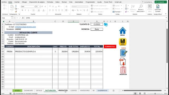169x95 pixels.
Task: Open the Archivo menu
Action: pos(4,2)
